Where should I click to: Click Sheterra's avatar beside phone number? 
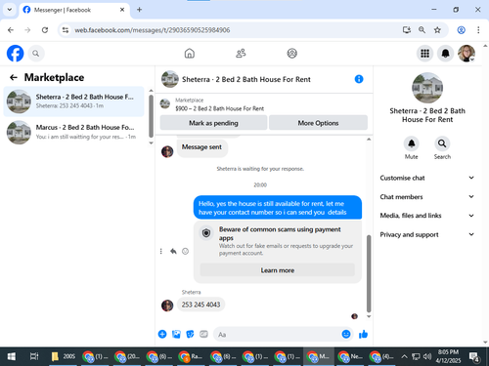(167, 305)
